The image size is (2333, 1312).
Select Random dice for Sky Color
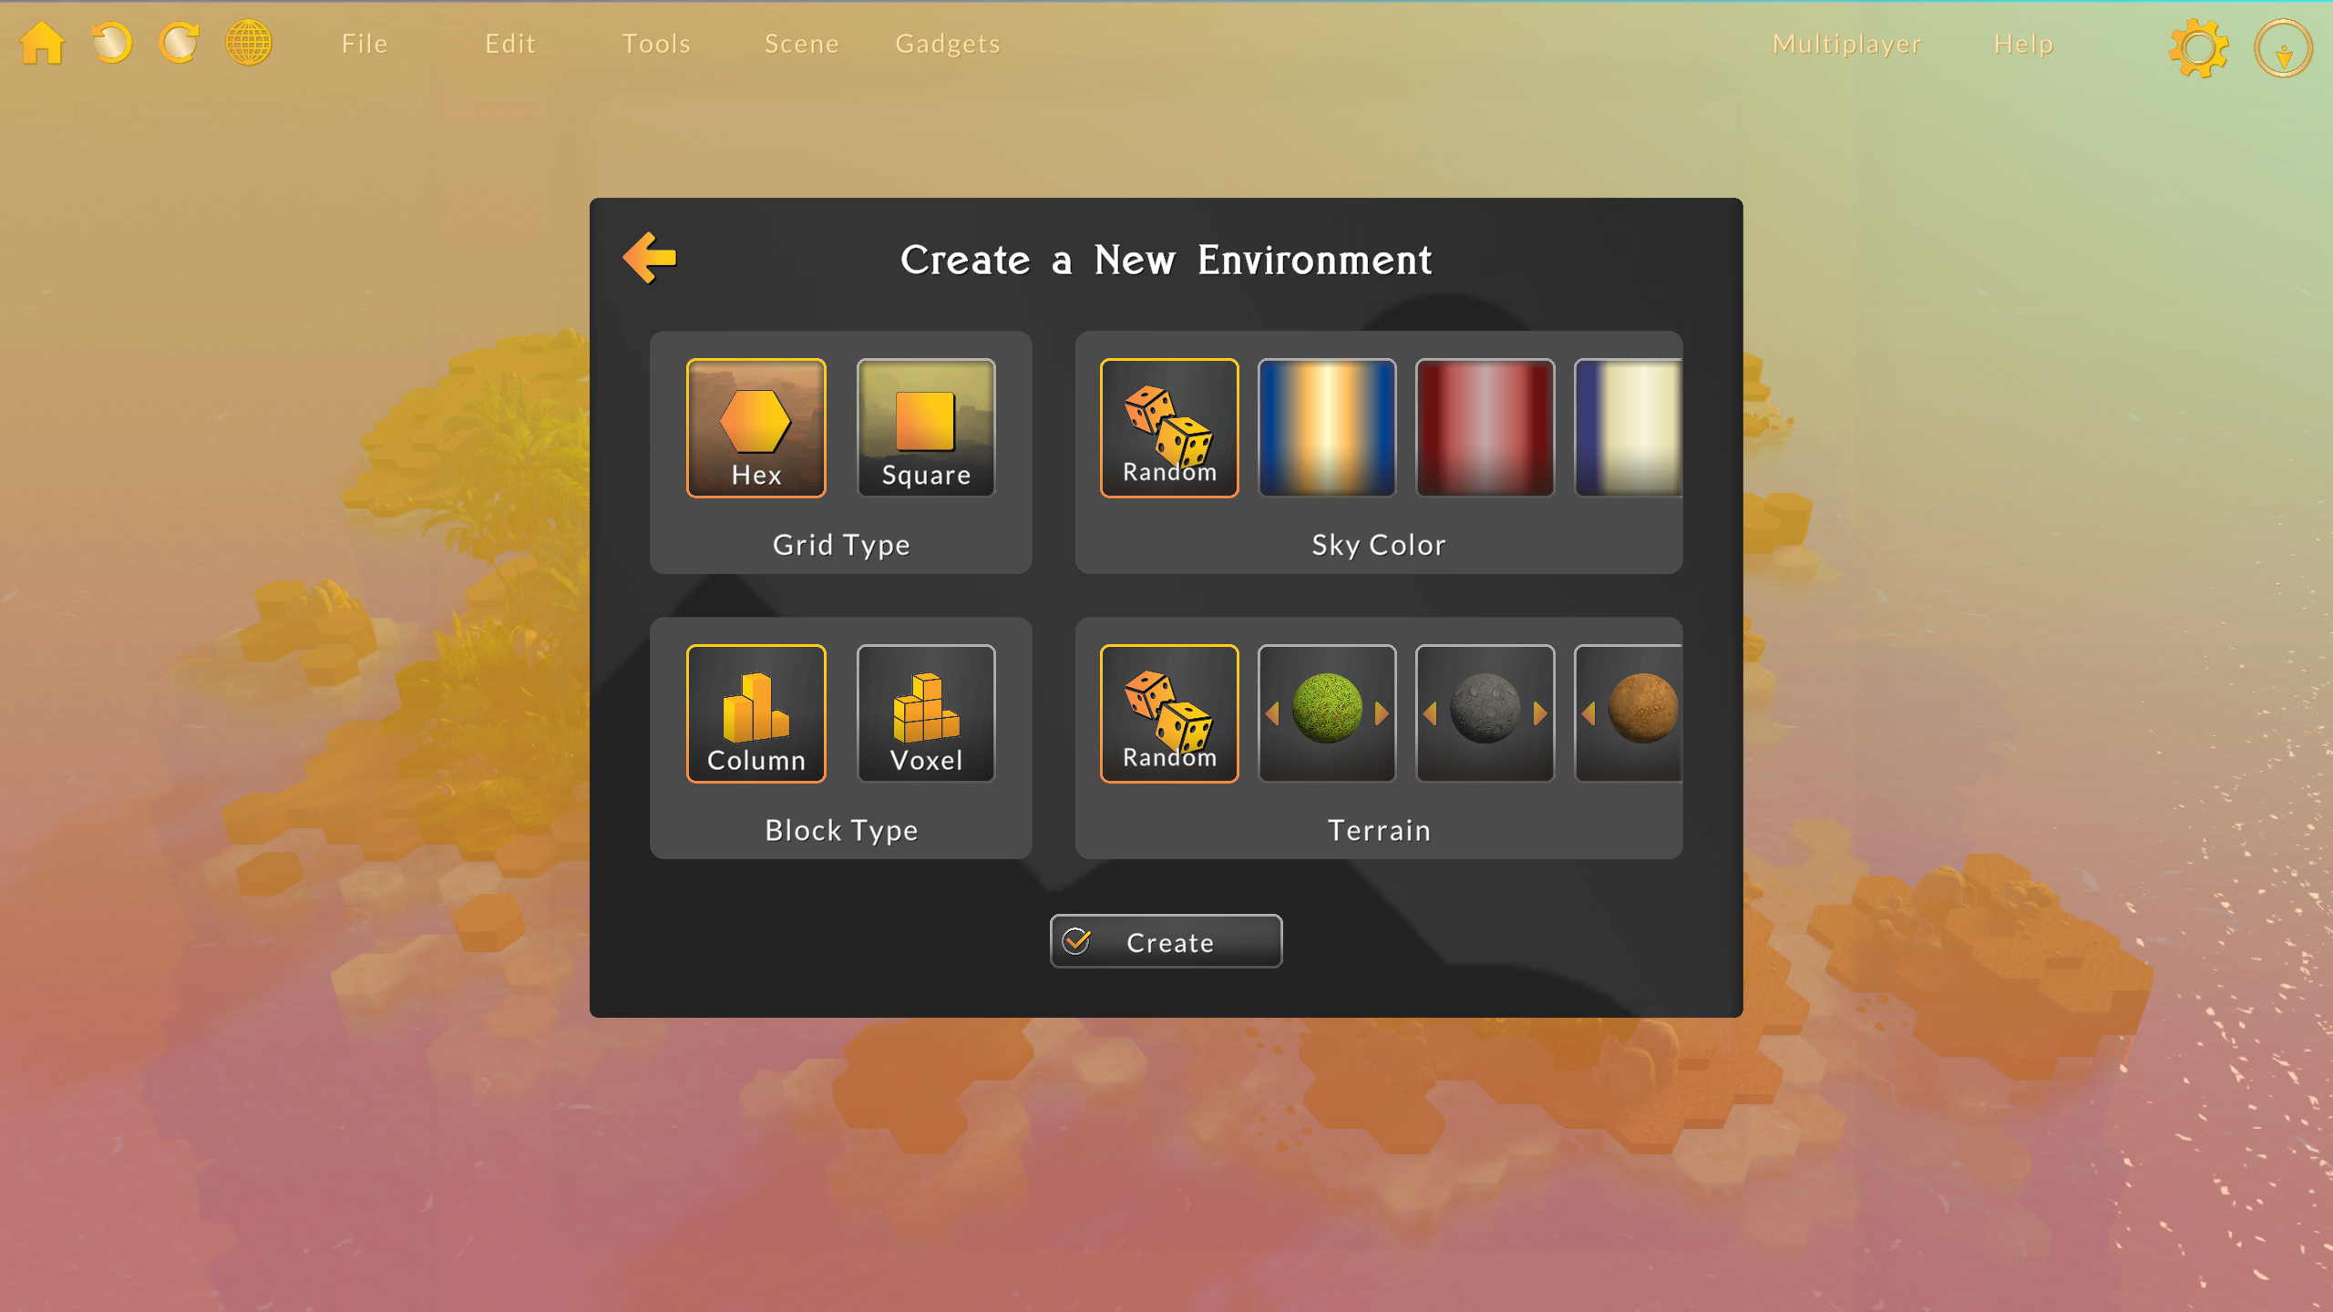pos(1169,427)
